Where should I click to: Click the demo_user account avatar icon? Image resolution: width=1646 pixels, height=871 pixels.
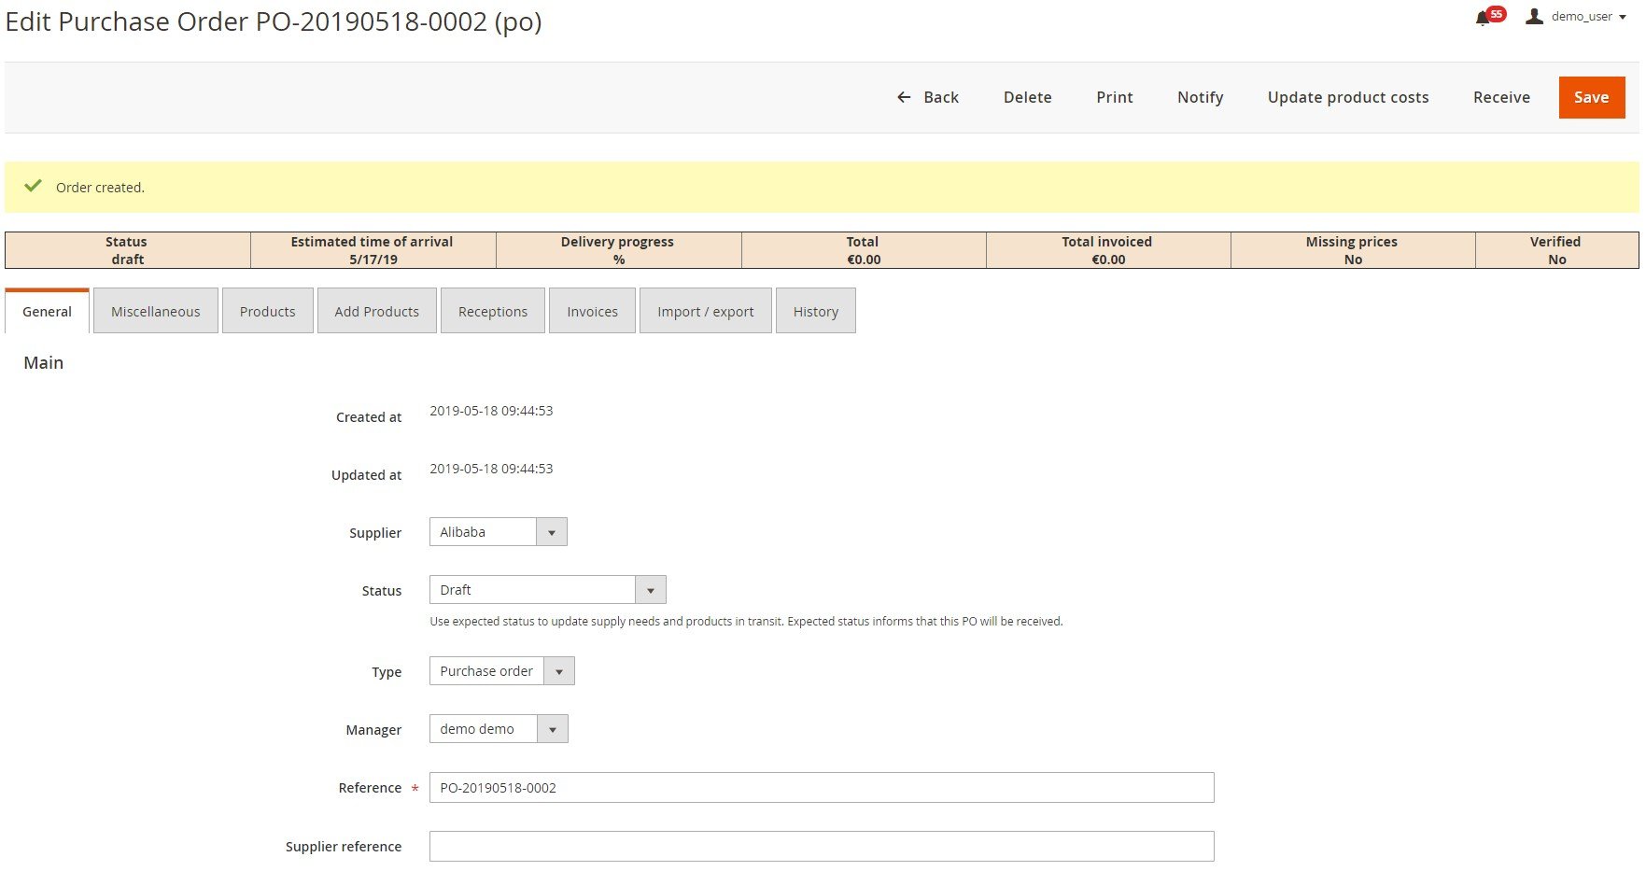click(x=1534, y=16)
